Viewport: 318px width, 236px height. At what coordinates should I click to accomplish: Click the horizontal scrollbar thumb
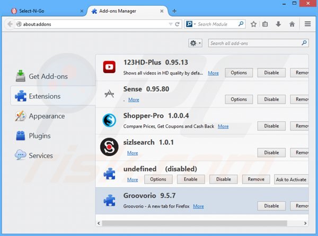195,223
